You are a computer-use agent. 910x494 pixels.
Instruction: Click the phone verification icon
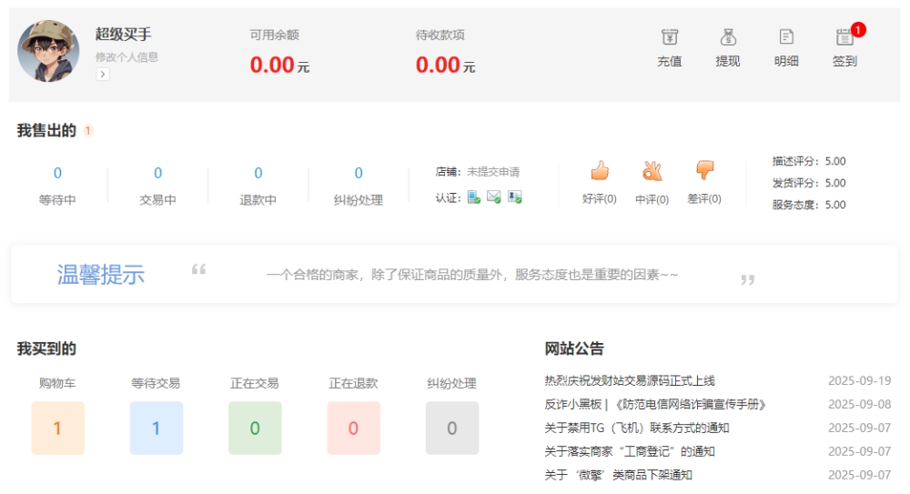click(x=474, y=197)
